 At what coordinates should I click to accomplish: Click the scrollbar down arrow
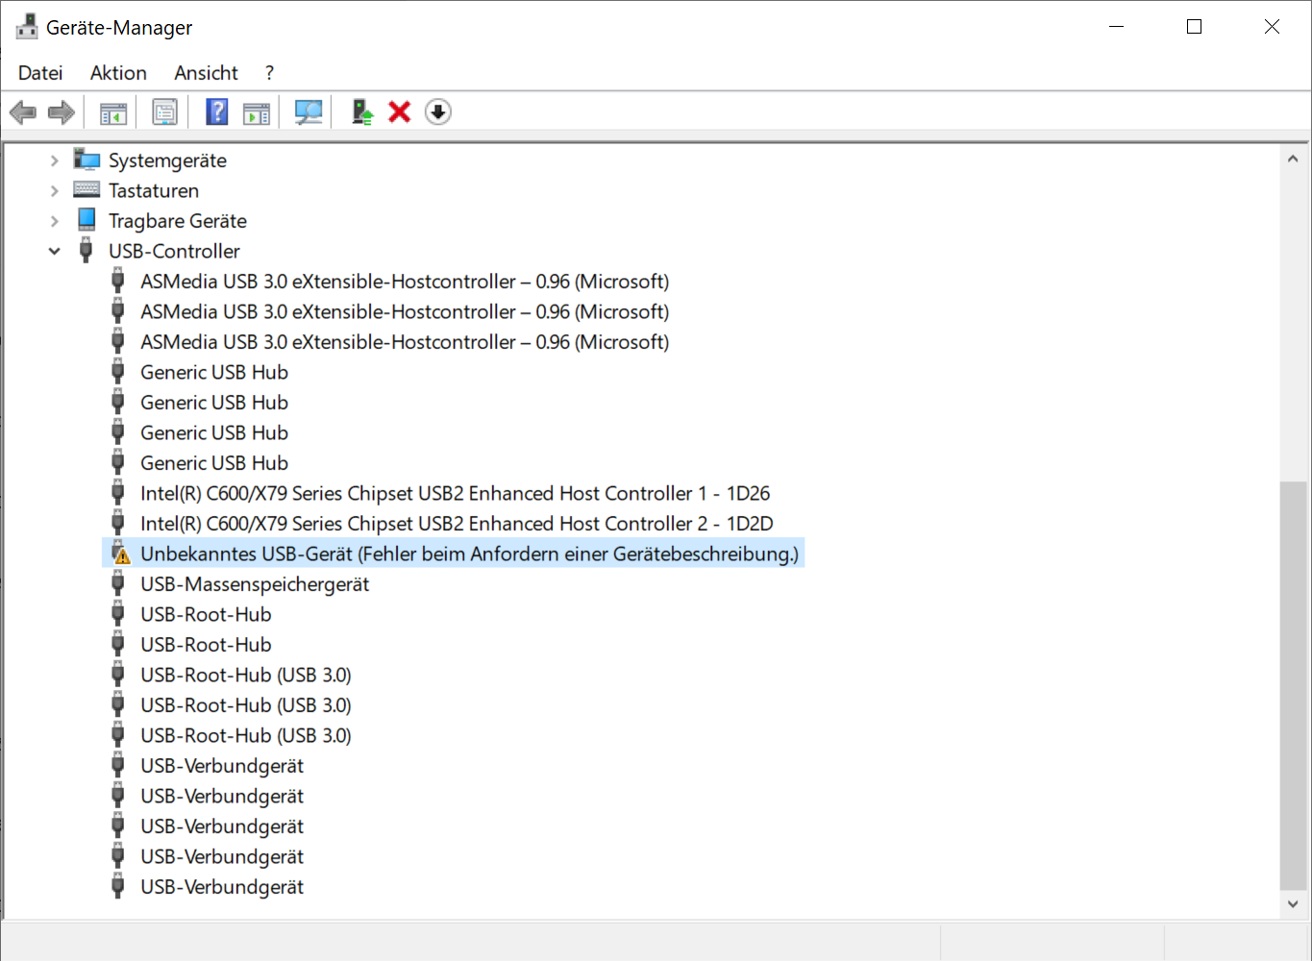pos(1293,904)
